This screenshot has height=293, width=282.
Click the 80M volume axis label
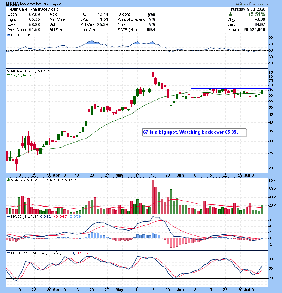click(x=272, y=181)
